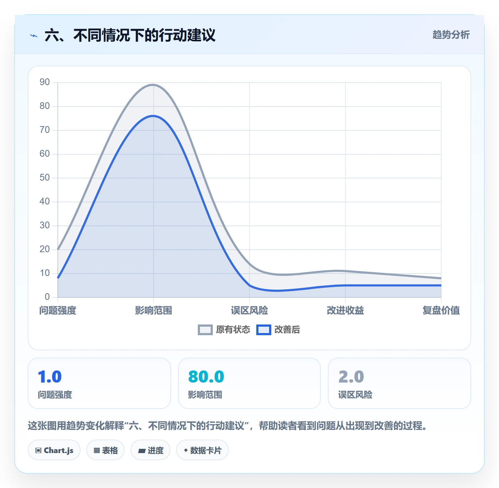Screen dimensions: 499x488
Task: Click the diamond icon in 数据卡片 chip
Action: click(x=186, y=450)
